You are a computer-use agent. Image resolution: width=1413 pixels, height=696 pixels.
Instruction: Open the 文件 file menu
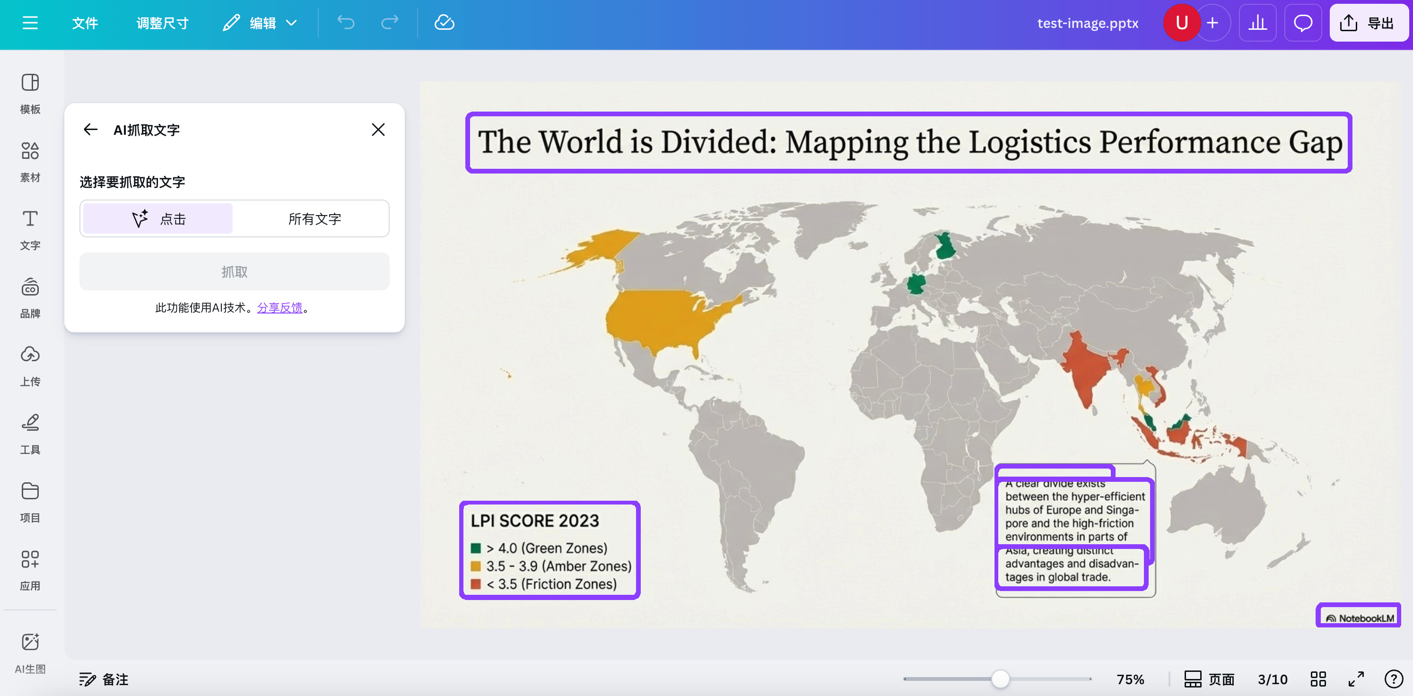[x=85, y=23]
